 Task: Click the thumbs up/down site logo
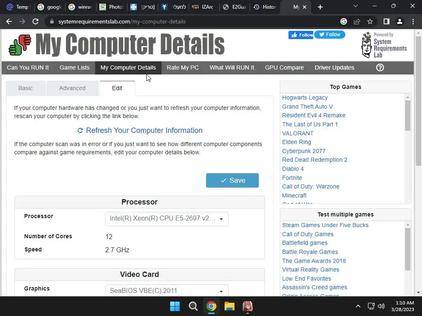pos(20,45)
